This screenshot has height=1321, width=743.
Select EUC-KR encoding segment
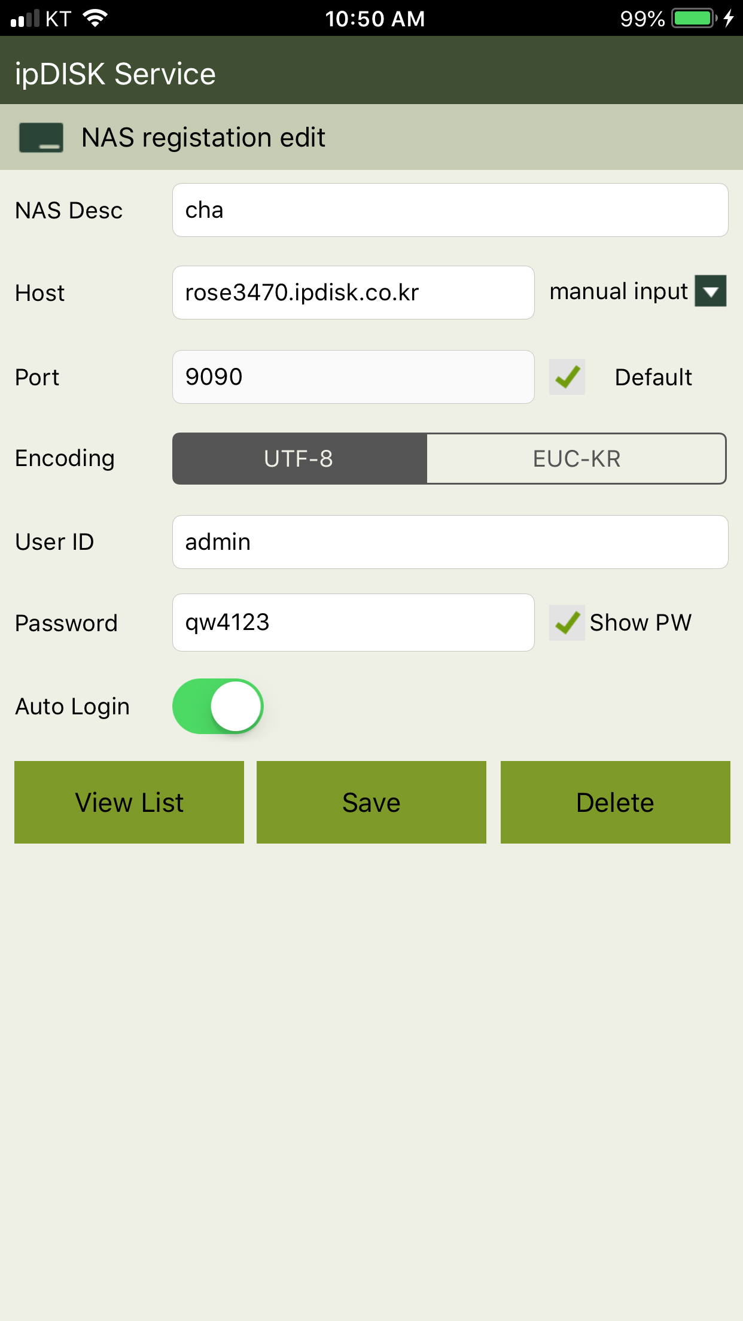pos(576,459)
